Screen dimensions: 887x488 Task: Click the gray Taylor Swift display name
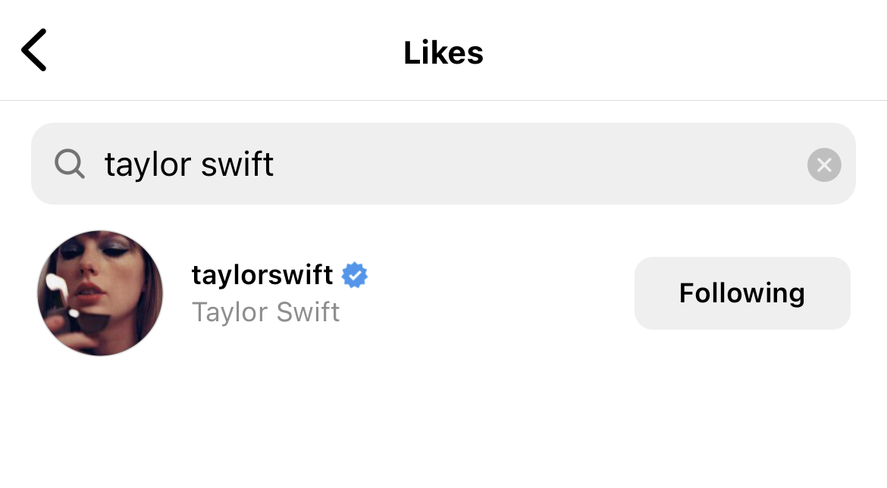coord(265,312)
